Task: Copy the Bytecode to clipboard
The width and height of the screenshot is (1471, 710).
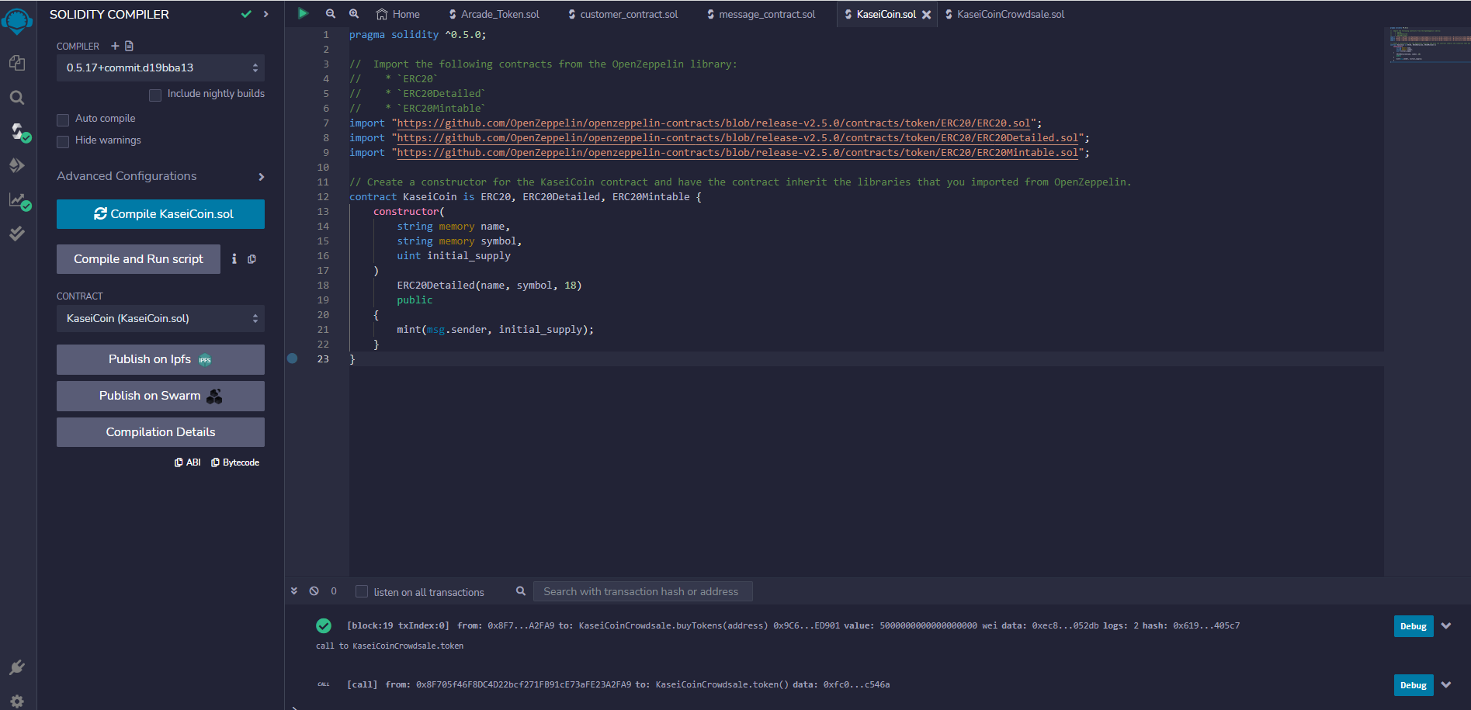Action: [235, 462]
